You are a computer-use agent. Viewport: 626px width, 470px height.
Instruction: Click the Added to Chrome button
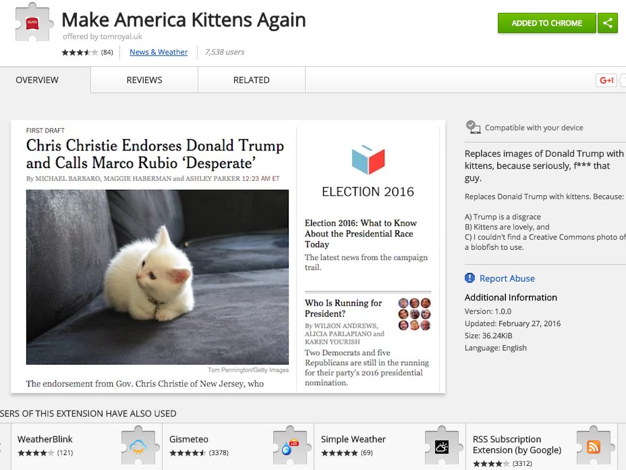click(546, 23)
